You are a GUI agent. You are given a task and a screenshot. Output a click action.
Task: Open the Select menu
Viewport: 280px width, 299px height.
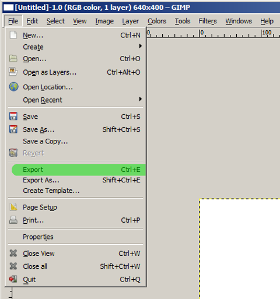[55, 21]
